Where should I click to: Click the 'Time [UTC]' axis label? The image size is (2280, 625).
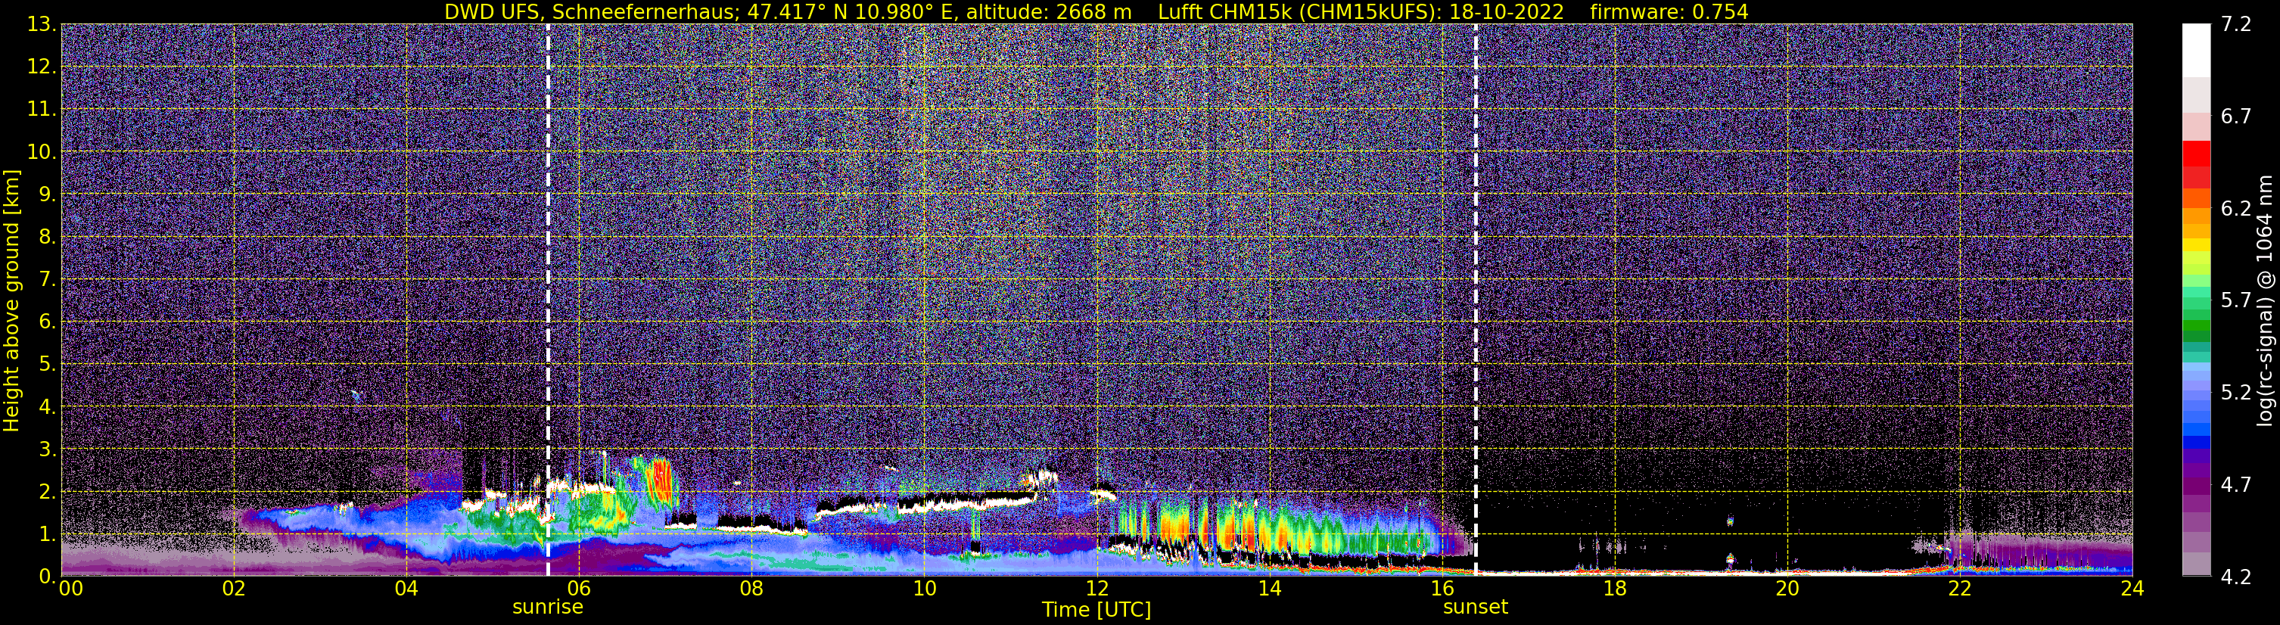tap(1096, 610)
